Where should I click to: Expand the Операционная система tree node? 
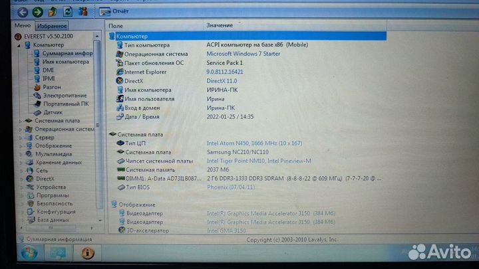coord(21,130)
